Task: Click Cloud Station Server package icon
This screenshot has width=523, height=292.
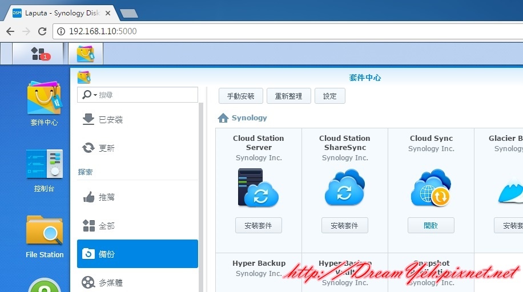Action: coord(259,188)
